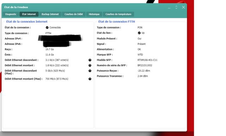226x136 pixels.
Task: Click the Modèle SFP label
Action: [105, 60]
